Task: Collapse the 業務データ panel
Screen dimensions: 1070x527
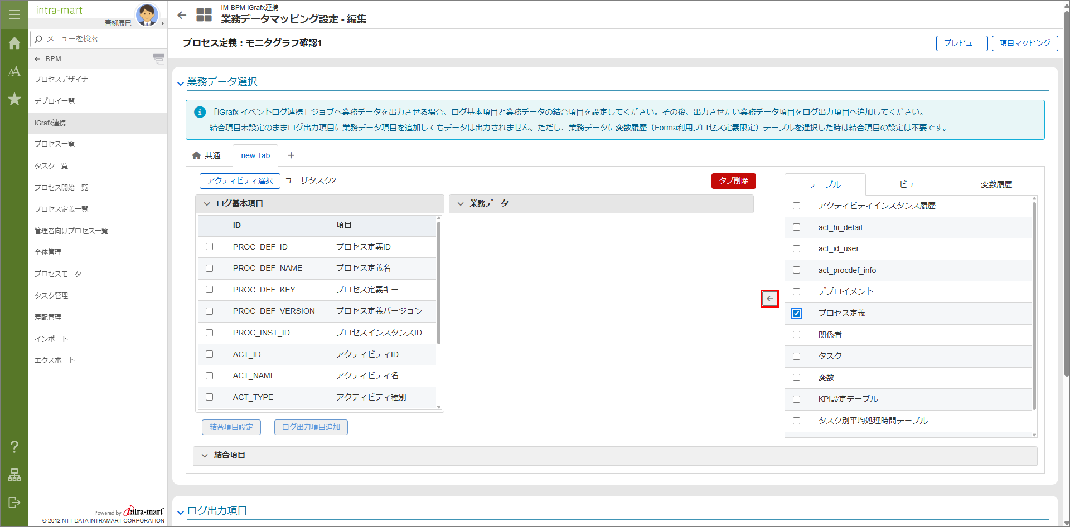Action: pyautogui.click(x=461, y=204)
